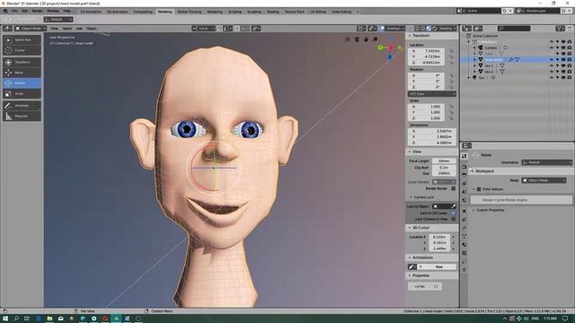Hide head model via eye icon
The width and height of the screenshot is (575, 323).
(x=552, y=60)
